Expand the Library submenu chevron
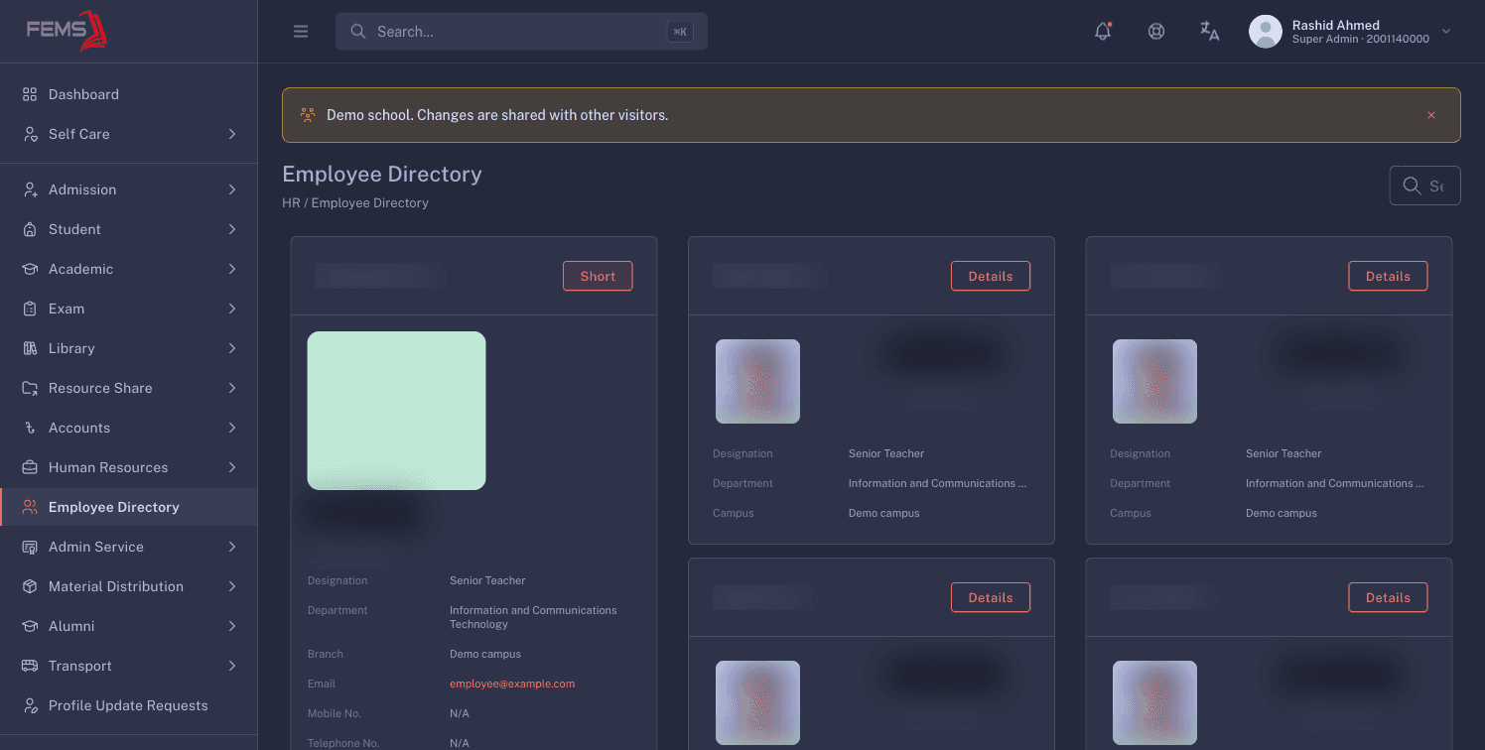This screenshot has width=1485, height=750. [232, 348]
